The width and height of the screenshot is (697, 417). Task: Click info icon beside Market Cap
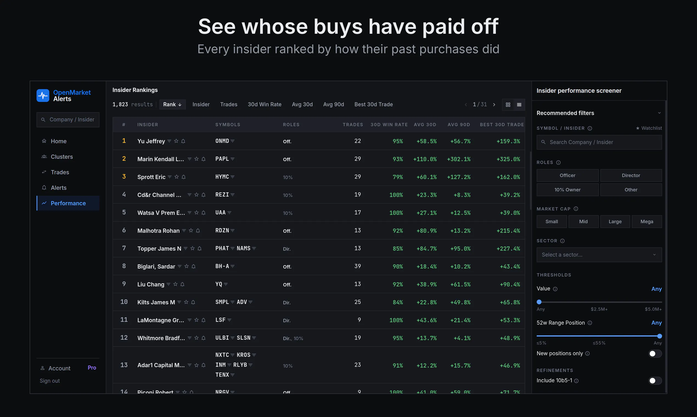[576, 209]
